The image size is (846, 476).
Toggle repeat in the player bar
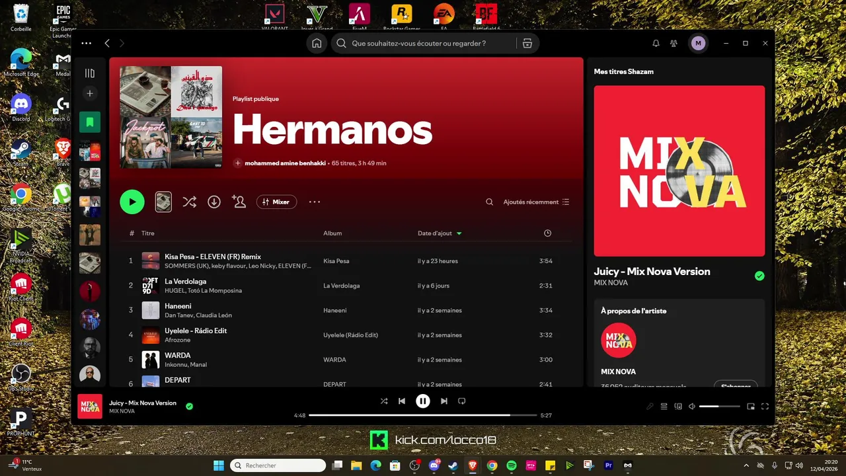pos(462,401)
